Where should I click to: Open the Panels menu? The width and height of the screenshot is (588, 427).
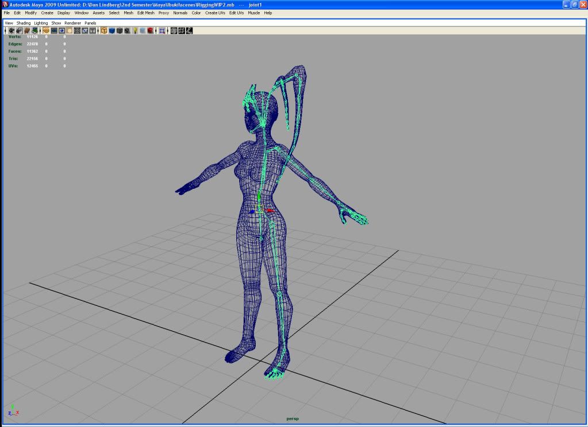coord(90,23)
